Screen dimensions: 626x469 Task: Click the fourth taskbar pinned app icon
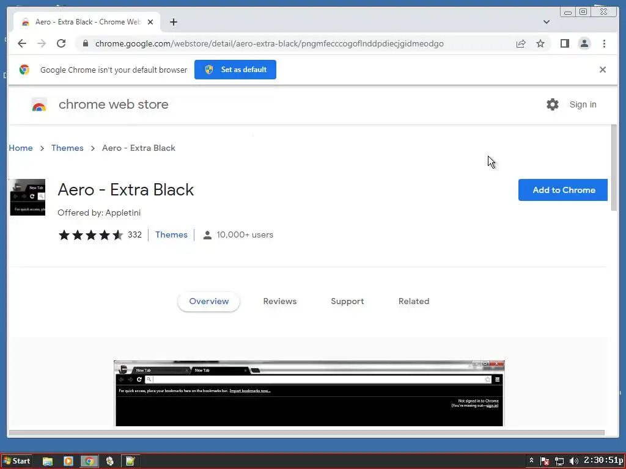pyautogui.click(x=110, y=462)
